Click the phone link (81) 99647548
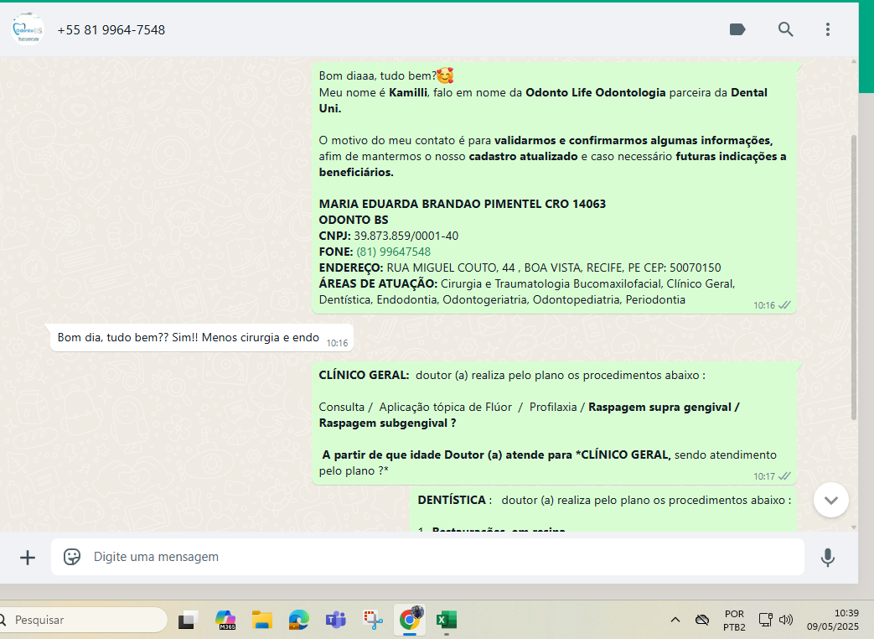This screenshot has width=874, height=639. [394, 252]
